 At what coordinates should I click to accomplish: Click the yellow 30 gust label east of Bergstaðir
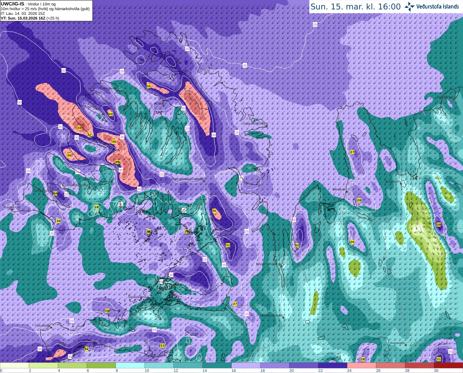click(x=439, y=225)
